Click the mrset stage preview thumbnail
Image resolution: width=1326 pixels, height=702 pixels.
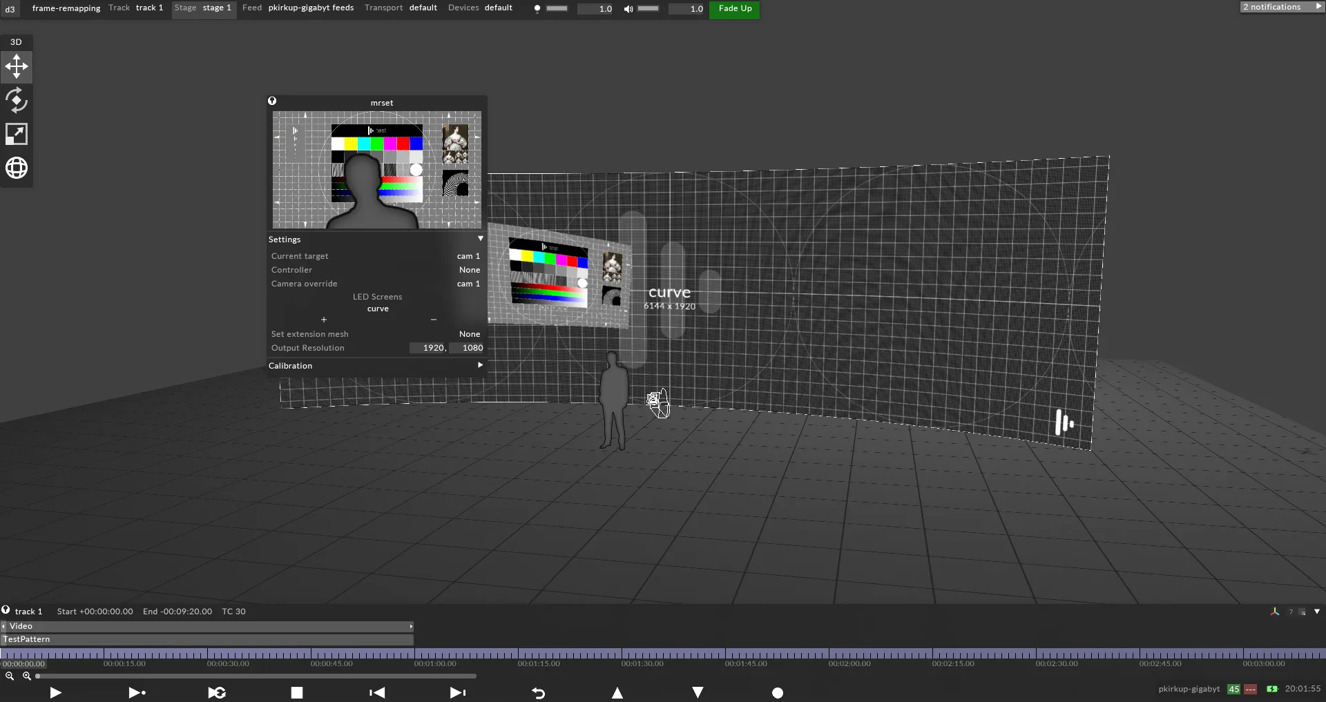(x=376, y=170)
